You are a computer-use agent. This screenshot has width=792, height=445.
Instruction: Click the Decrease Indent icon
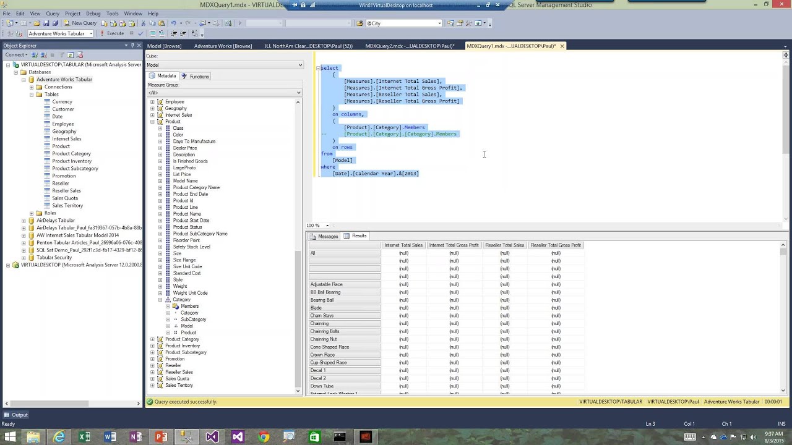[173, 33]
